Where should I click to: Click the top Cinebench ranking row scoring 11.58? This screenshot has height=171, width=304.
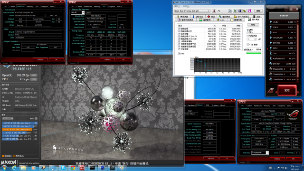[20, 123]
